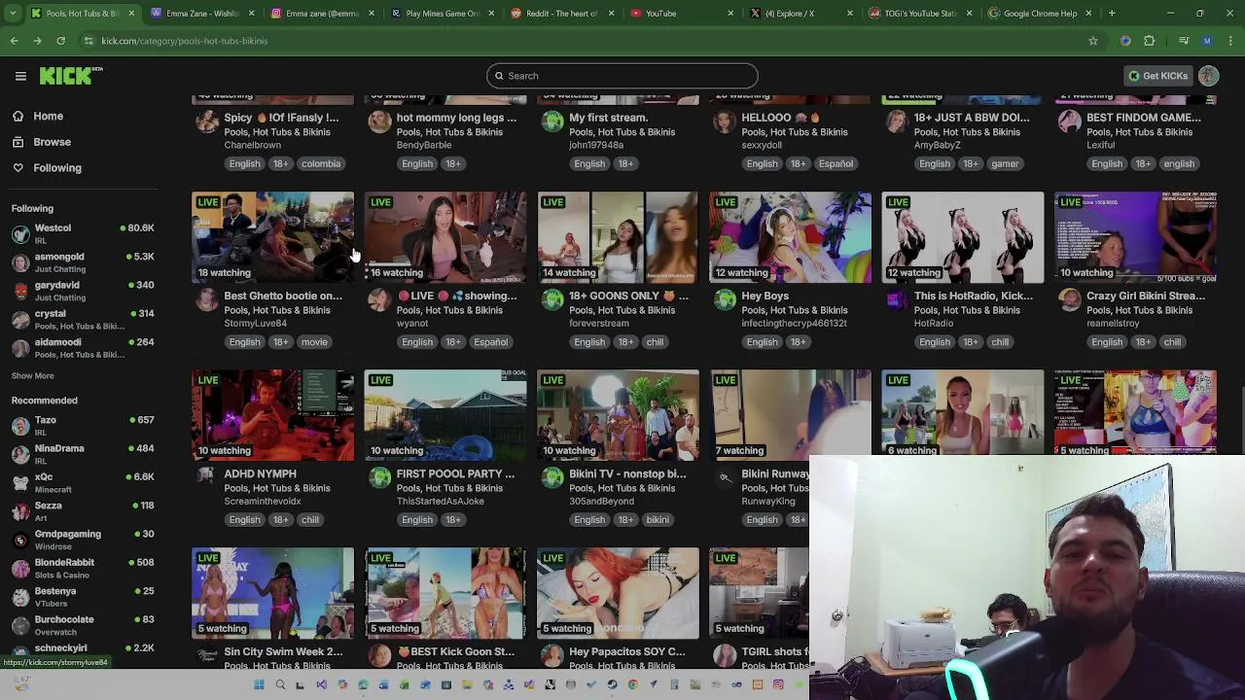Click 'This is HotRadio, Kick...' stream title
Image resolution: width=1245 pixels, height=700 pixels.
tap(973, 296)
